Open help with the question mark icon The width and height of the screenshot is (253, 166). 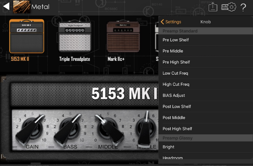tap(244, 7)
